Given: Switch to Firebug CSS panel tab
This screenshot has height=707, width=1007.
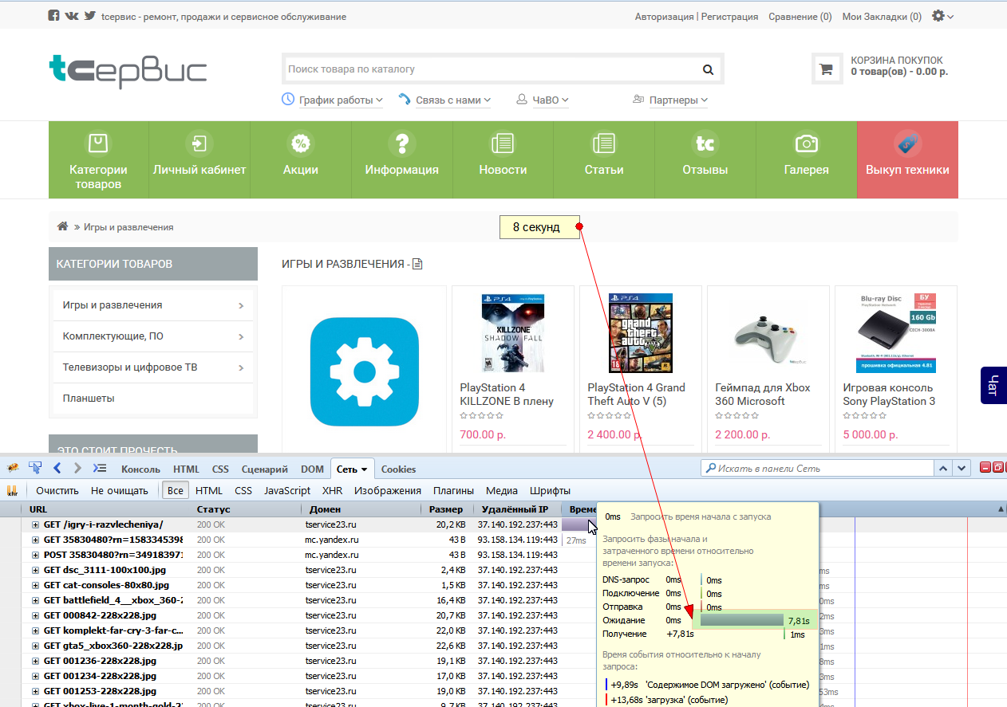Looking at the screenshot, I should (x=221, y=469).
